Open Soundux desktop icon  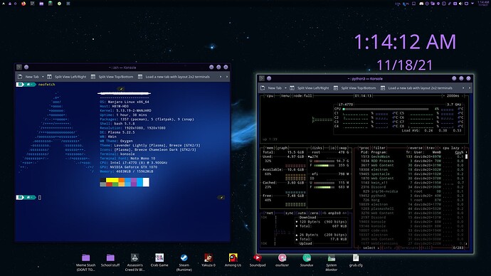pos(307,260)
